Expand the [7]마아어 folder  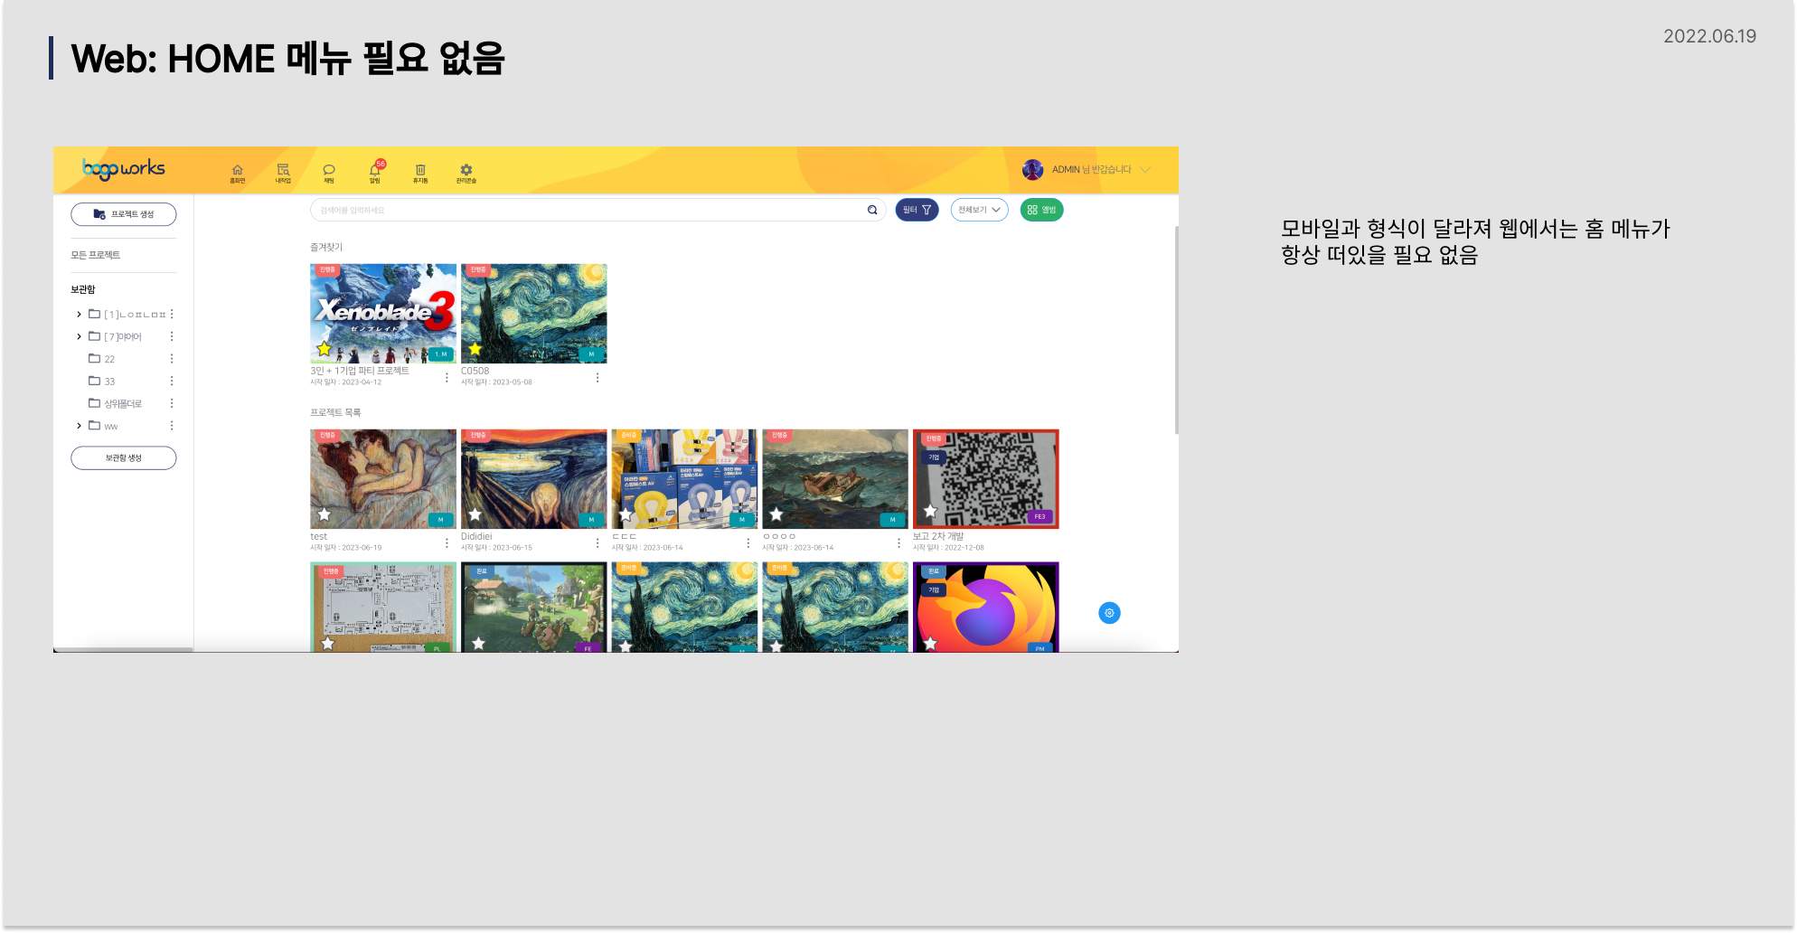(79, 336)
